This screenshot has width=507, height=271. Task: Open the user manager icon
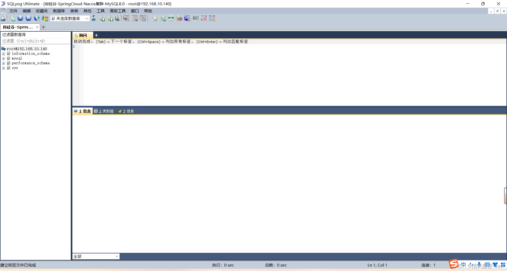(x=94, y=18)
